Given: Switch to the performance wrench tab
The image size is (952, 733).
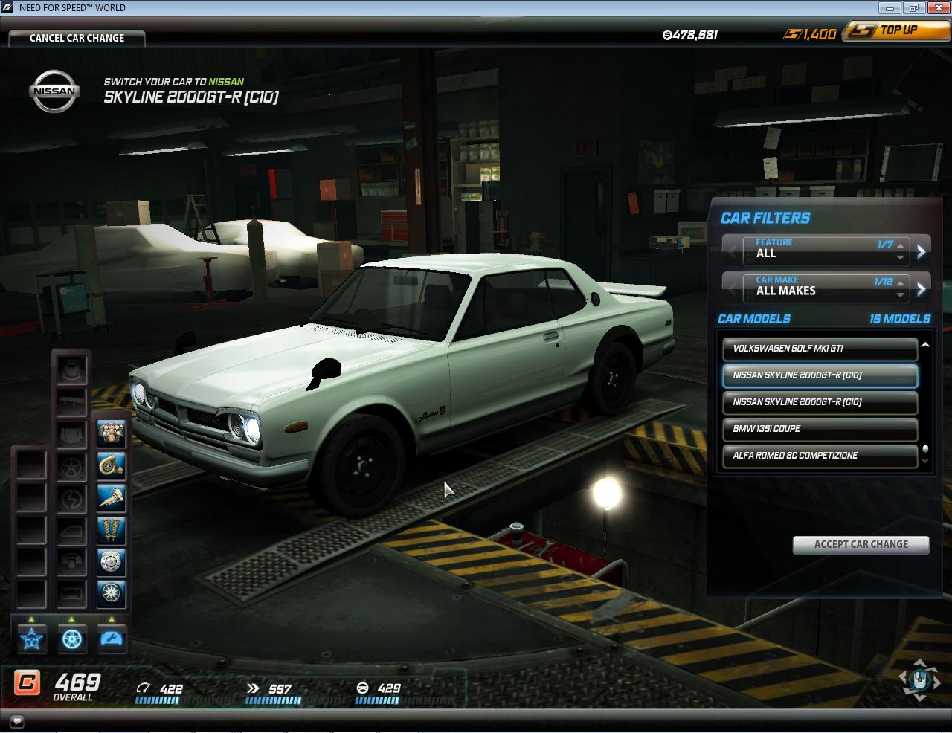Looking at the screenshot, I should click(x=112, y=639).
